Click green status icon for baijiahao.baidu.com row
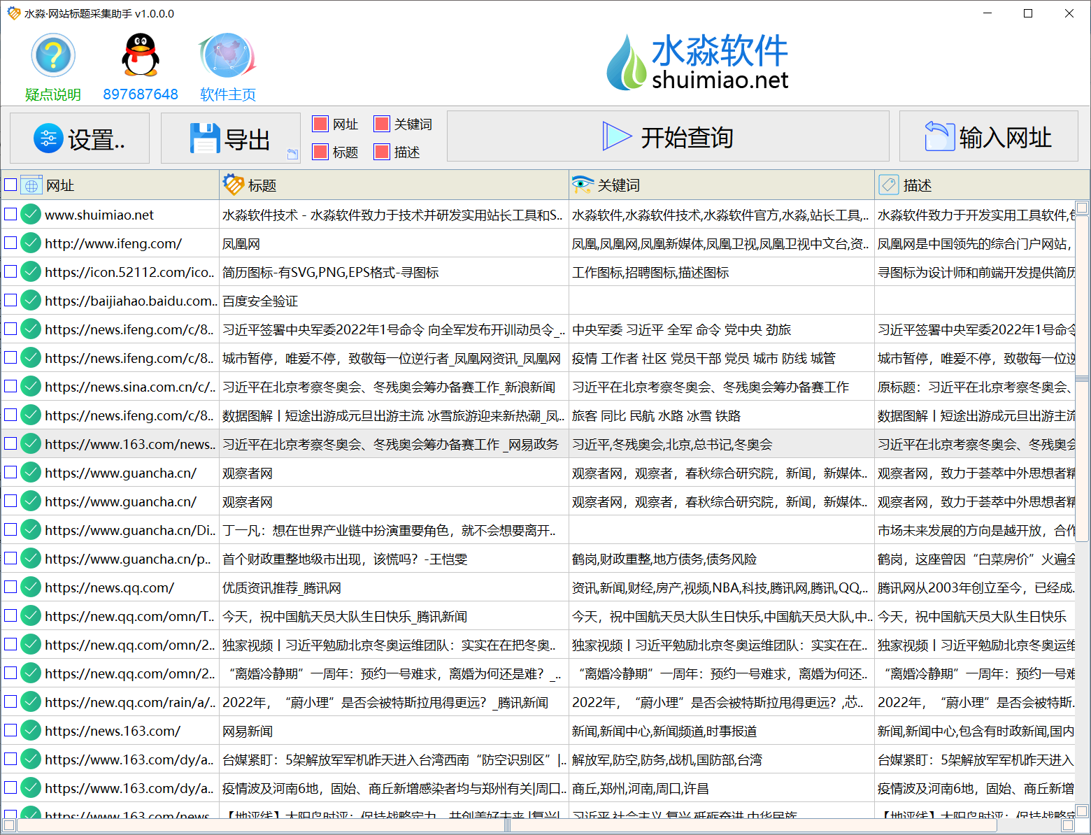Viewport: 1091px width, 835px height. point(31,300)
